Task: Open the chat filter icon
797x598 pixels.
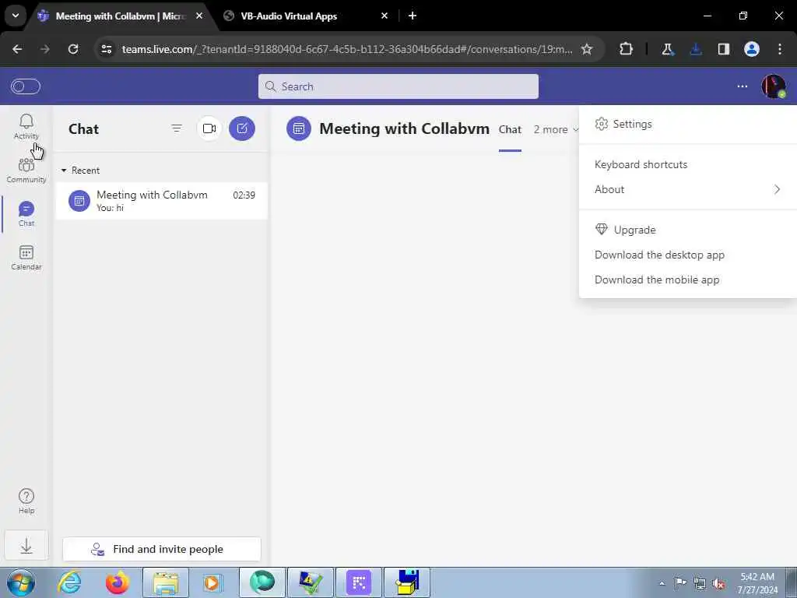Action: [x=177, y=128]
